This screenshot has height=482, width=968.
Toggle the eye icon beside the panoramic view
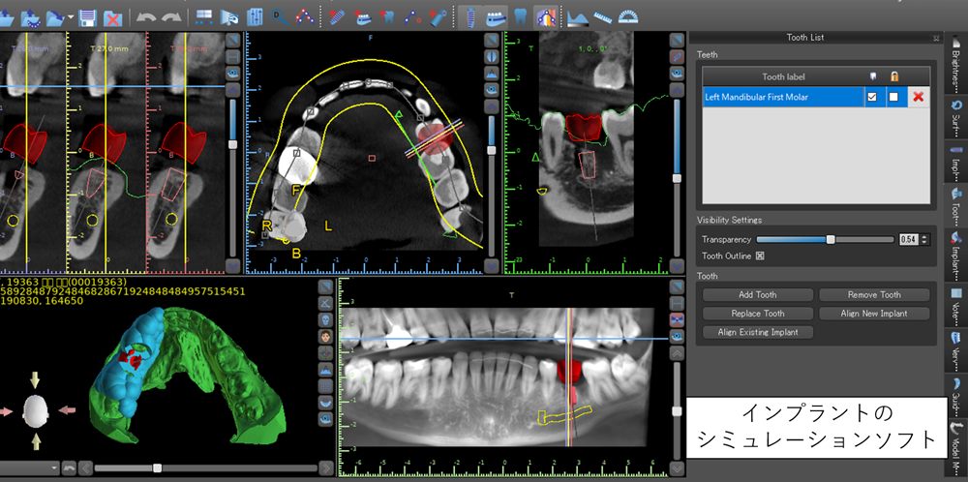pyautogui.click(x=677, y=336)
